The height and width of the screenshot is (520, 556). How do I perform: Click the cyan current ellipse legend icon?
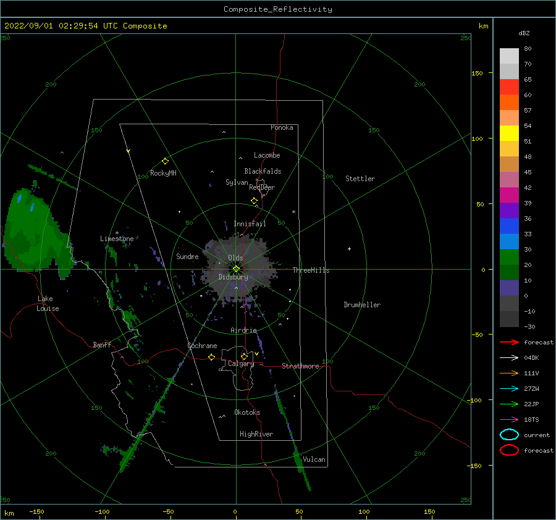509,435
